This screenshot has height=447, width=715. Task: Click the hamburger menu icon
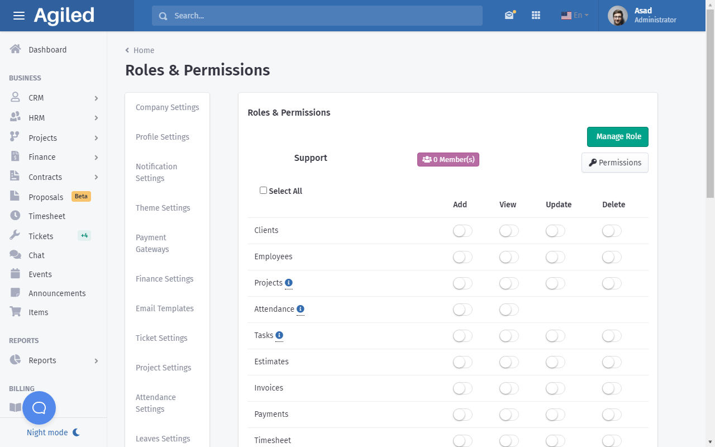[19, 16]
